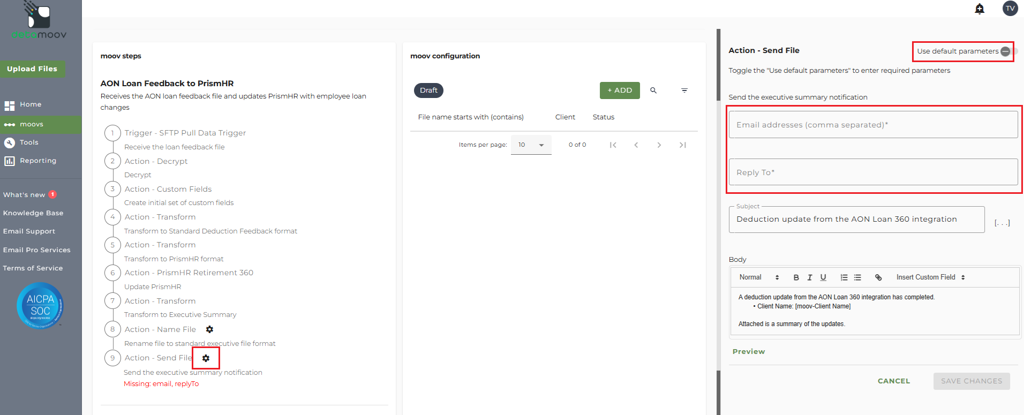Click the 'Status' column header
The width and height of the screenshot is (1024, 415).
pos(604,117)
